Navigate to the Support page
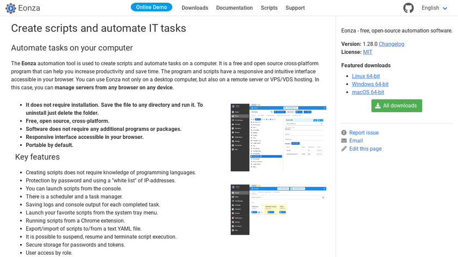 295,8
